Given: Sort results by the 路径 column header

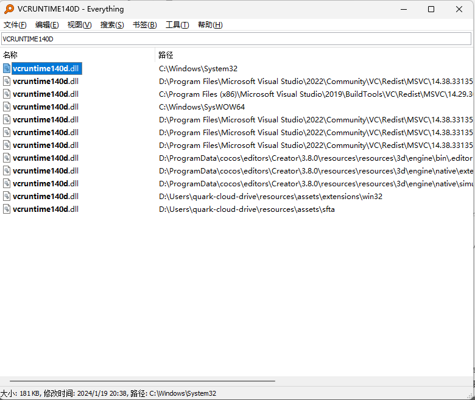Looking at the screenshot, I should tap(314, 55).
